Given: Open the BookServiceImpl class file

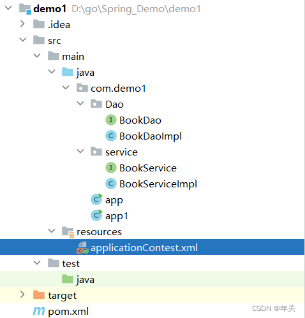Looking at the screenshot, I should click(x=158, y=184).
